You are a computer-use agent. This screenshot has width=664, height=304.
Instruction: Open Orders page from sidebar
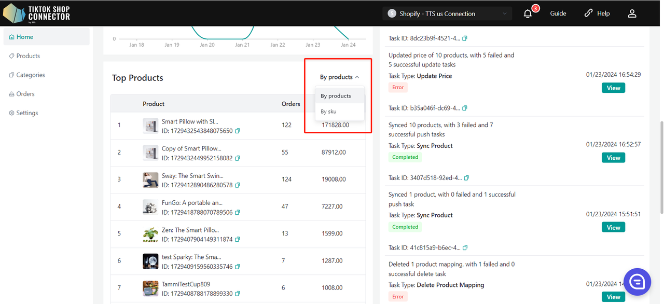(x=25, y=94)
